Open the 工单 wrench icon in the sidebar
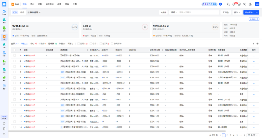This screenshot has height=138, width=262. point(4,45)
